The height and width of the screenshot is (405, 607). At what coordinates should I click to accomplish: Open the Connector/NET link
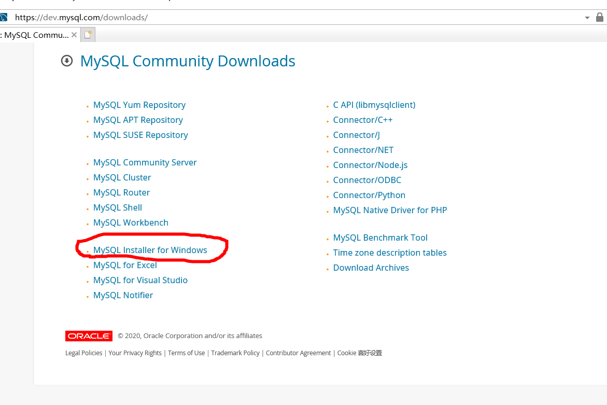363,150
